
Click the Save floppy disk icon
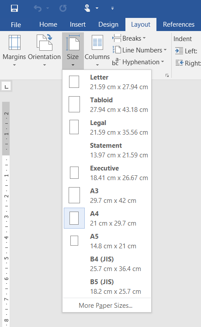[x=14, y=8]
